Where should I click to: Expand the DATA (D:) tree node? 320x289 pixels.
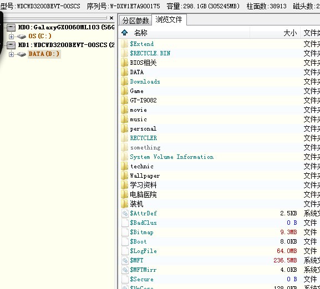[x=11, y=54]
